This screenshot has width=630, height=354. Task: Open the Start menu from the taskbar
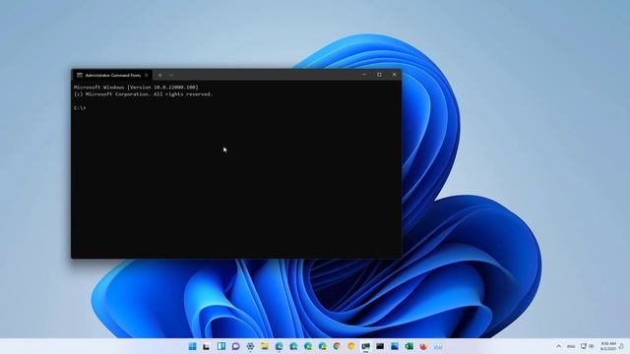(193, 346)
